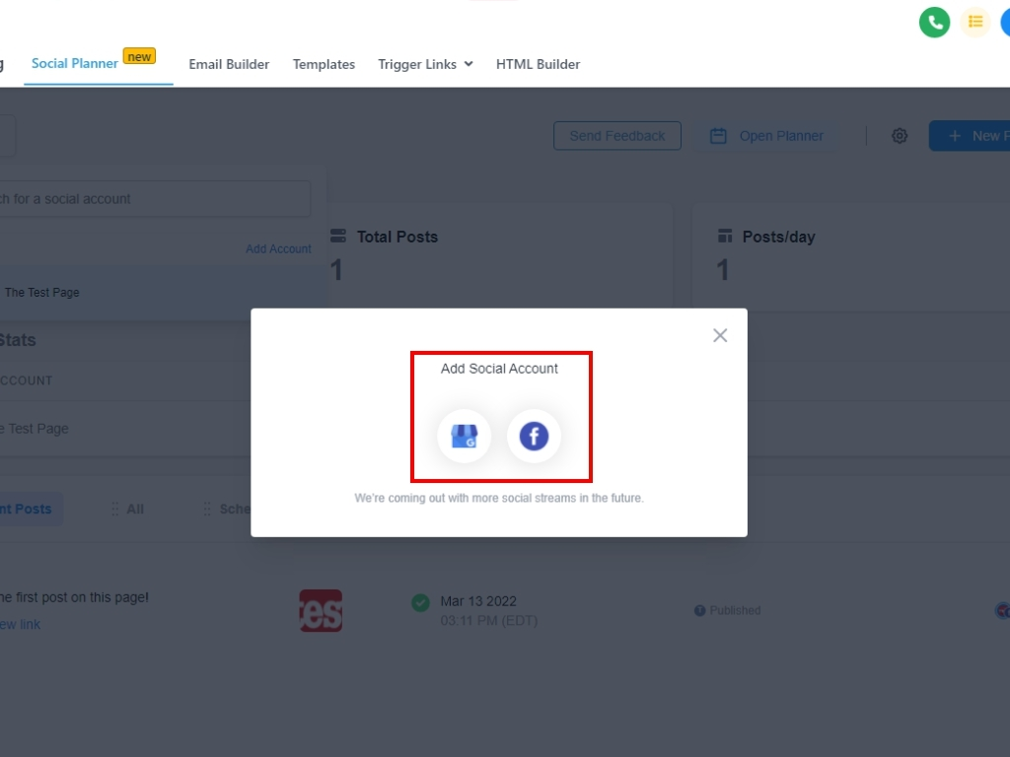1010x757 pixels.
Task: Click the New Post button
Action: 970,136
